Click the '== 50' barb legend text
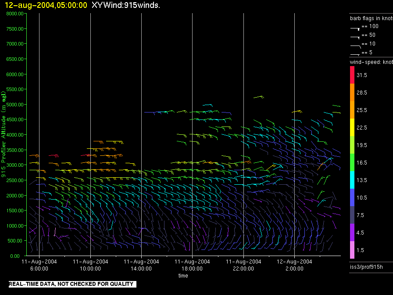The width and height of the screenshot is (393, 295). 368,35
